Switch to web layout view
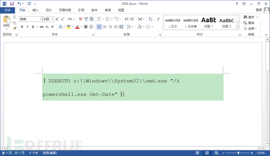Screen dimensions: 270x156 tap(216, 153)
